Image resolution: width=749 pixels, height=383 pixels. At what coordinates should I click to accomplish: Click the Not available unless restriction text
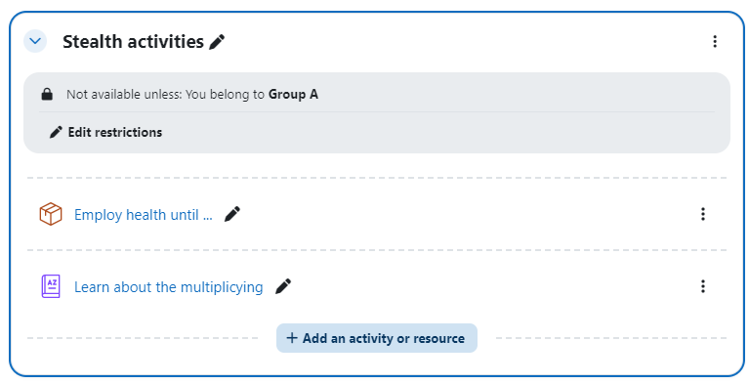(x=165, y=94)
